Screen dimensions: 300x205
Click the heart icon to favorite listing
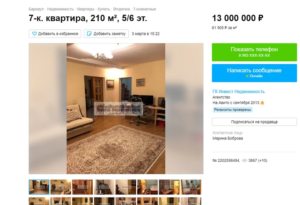34,34
